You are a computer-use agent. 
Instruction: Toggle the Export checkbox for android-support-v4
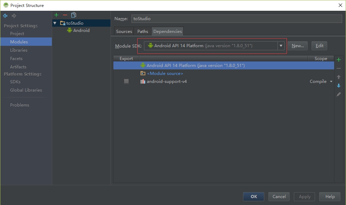(126, 81)
